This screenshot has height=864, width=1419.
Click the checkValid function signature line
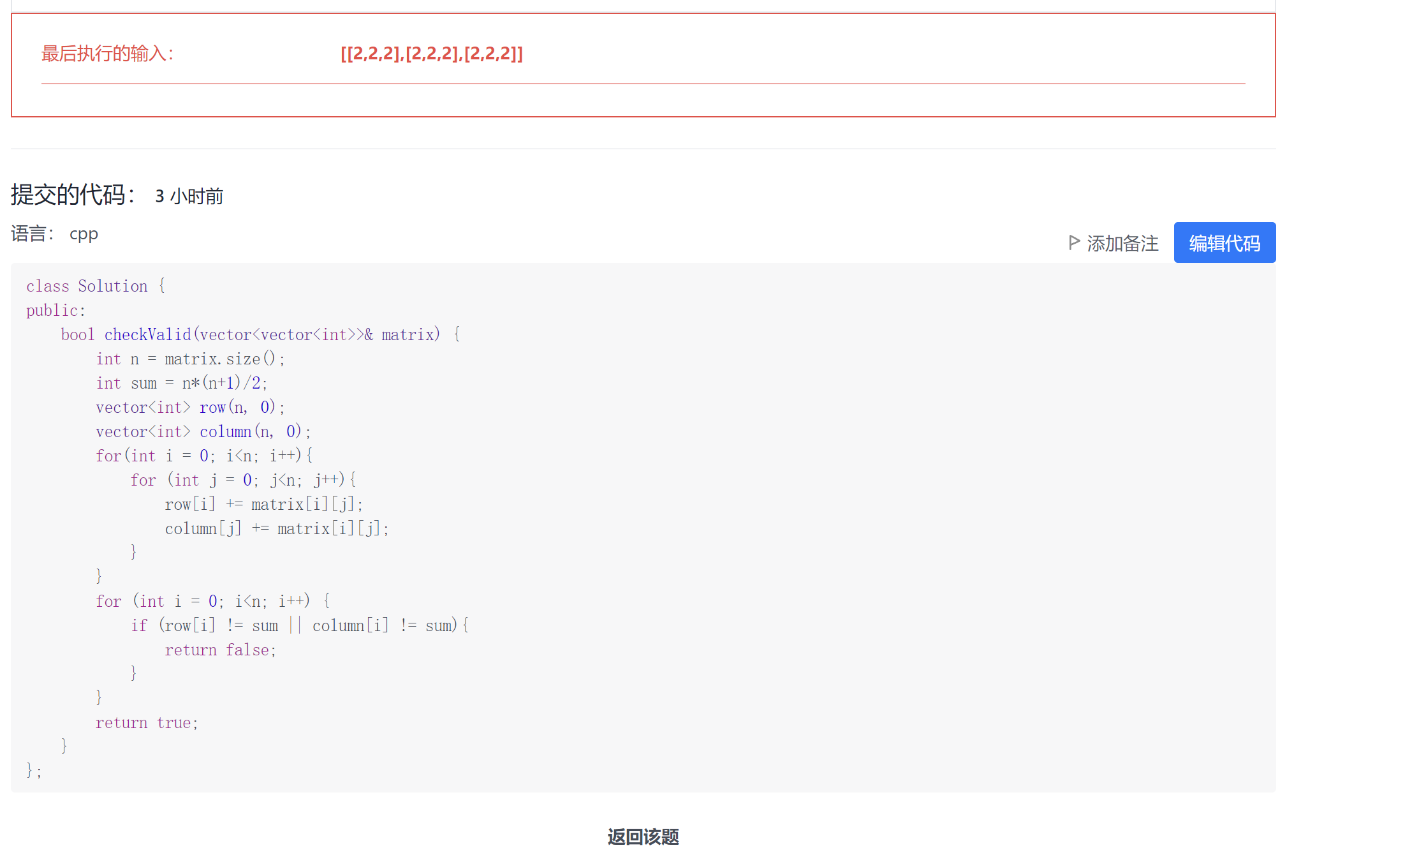(260, 334)
